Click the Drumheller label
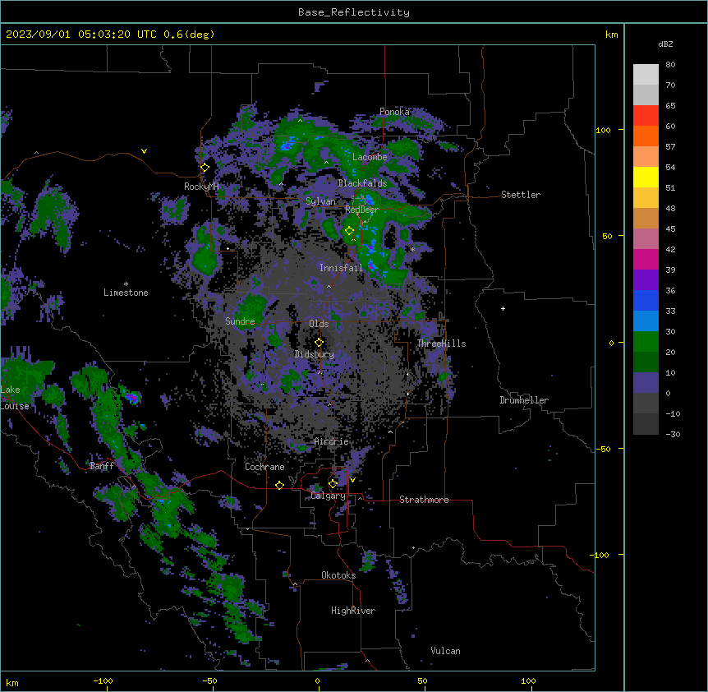Viewport: 708px width, 692px height. point(524,400)
